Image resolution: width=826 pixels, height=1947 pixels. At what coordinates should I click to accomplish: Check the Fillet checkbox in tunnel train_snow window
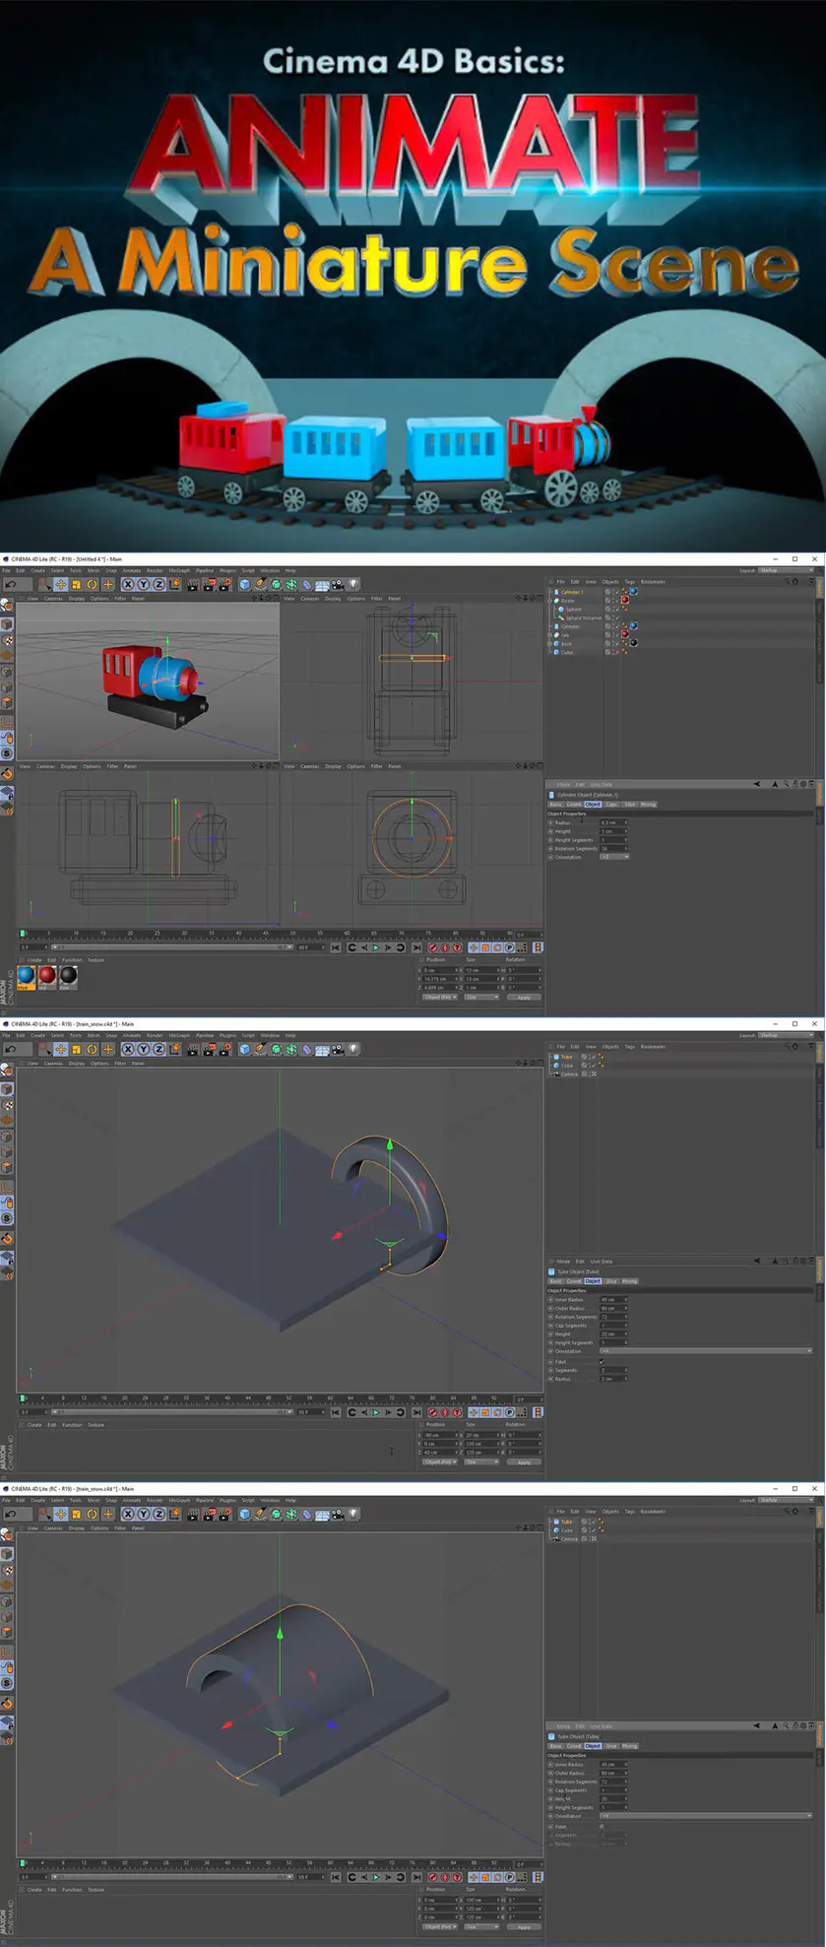pos(603,1827)
